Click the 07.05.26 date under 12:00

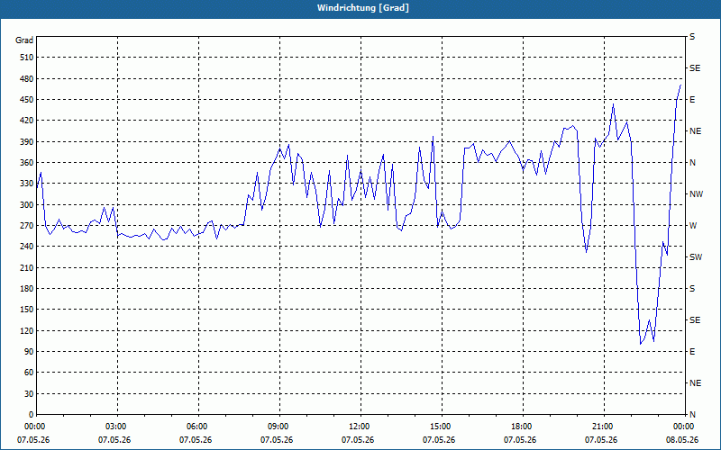coord(358,440)
